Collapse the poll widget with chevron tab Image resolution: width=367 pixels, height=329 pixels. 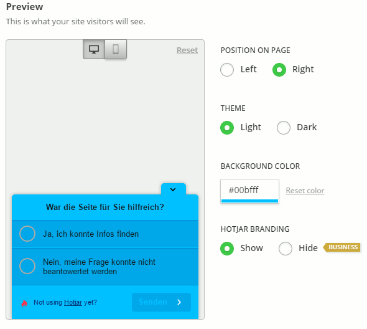point(173,189)
